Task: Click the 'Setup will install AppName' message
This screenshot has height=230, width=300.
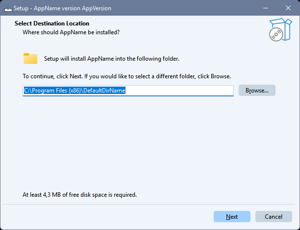Action: 112,59
